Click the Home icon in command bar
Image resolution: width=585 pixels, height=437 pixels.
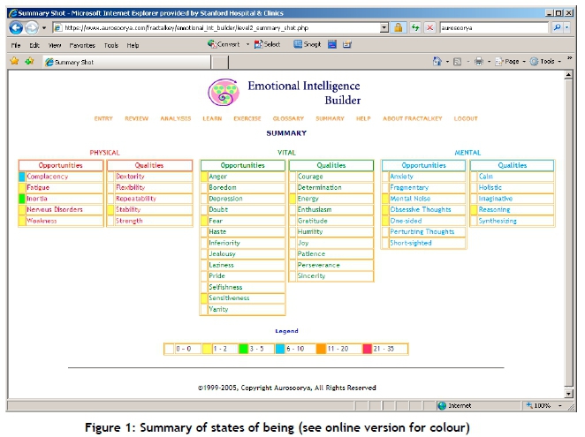438,62
